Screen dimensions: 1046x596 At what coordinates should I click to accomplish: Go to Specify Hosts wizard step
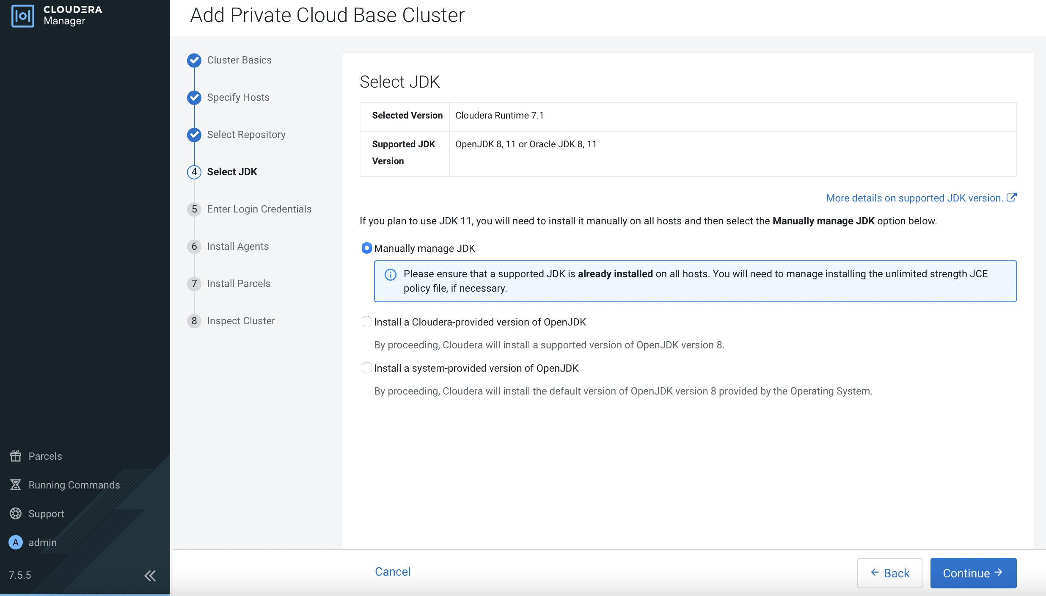click(238, 97)
